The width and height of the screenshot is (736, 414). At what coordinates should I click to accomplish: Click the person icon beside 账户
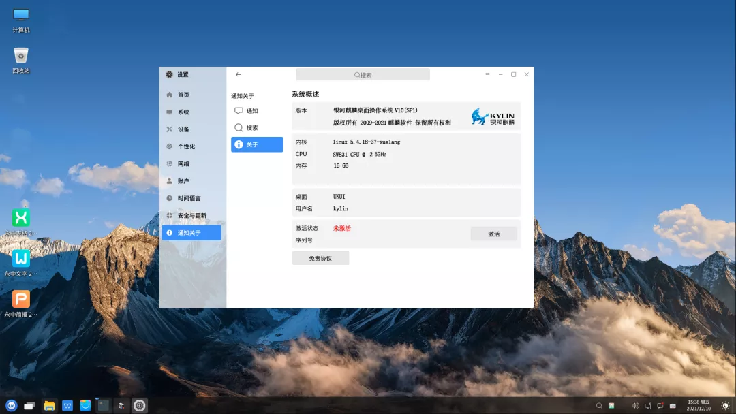pos(170,181)
